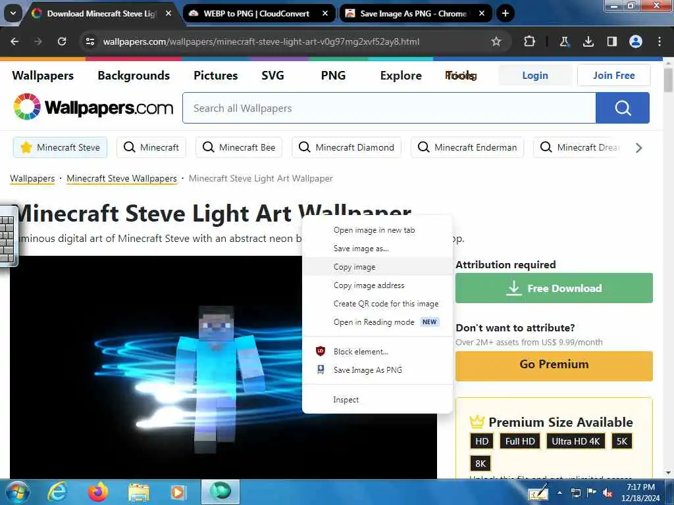
Task: Open the Extensions puzzle icon
Action: point(530,41)
